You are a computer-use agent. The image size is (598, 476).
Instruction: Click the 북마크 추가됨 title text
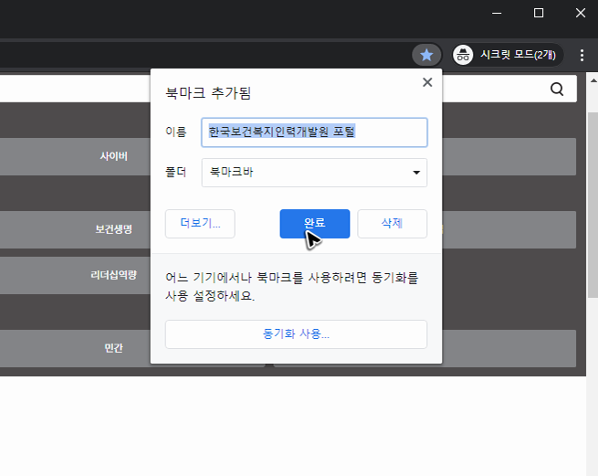tap(208, 93)
